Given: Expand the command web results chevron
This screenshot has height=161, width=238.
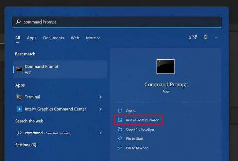Looking at the screenshot, I should point(100,133).
